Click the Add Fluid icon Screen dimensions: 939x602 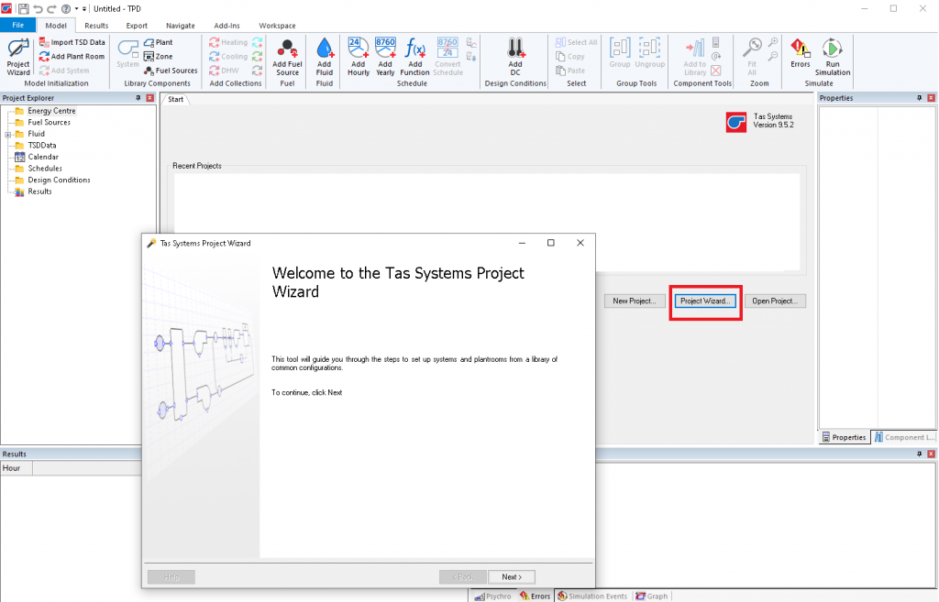[324, 57]
